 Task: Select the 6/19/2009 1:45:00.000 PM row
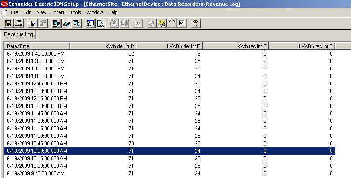[x=170, y=54]
